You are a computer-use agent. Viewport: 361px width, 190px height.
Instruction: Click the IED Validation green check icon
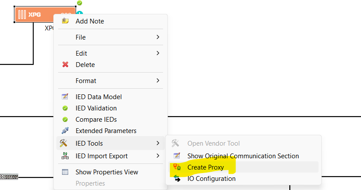pyautogui.click(x=66, y=108)
